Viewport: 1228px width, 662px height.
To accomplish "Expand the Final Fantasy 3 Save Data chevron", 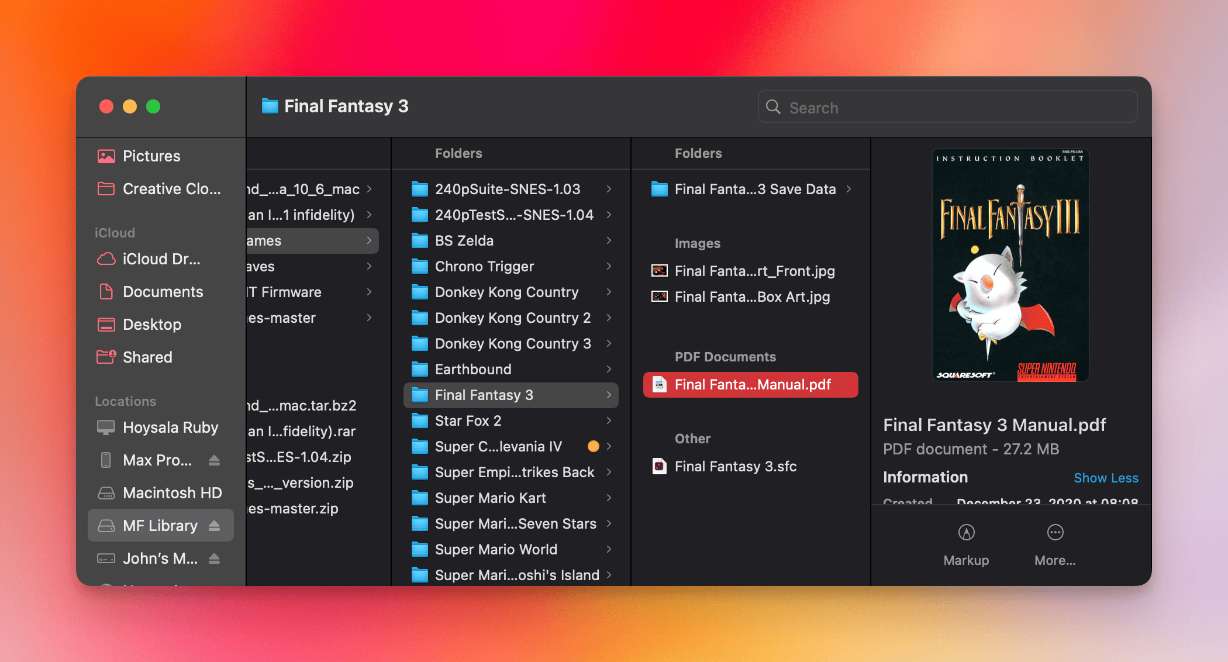I will pyautogui.click(x=848, y=189).
